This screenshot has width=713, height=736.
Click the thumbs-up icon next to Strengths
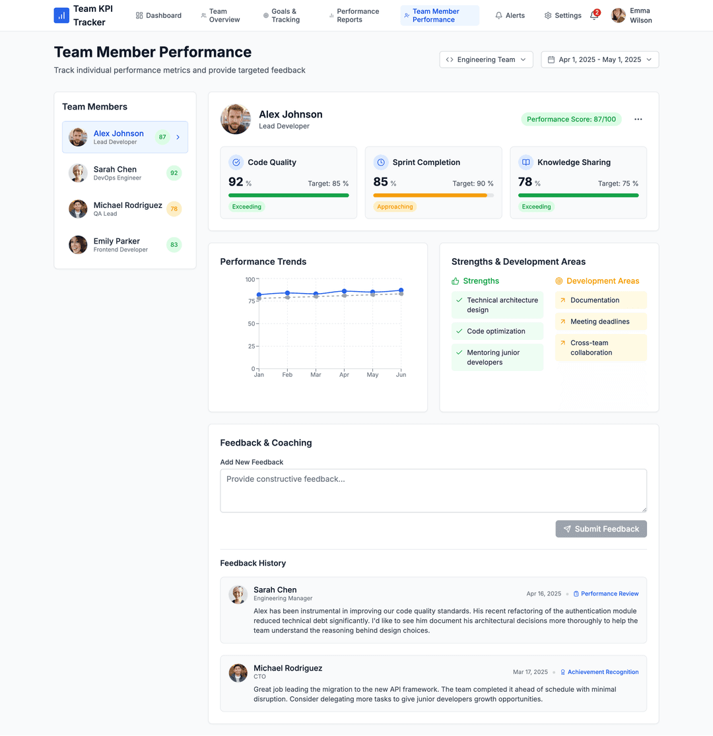pyautogui.click(x=456, y=281)
